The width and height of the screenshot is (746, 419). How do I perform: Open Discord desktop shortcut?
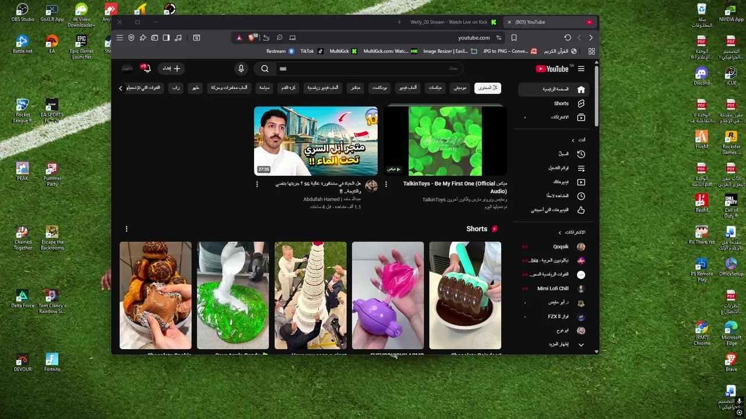tap(702, 76)
